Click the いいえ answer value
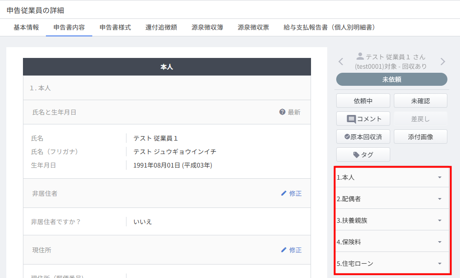Image resolution: width=460 pixels, height=278 pixels. tap(143, 222)
